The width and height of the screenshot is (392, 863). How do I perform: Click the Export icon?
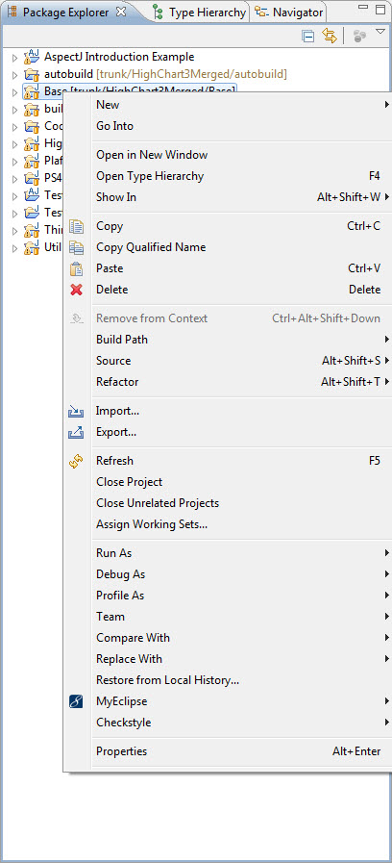point(76,433)
